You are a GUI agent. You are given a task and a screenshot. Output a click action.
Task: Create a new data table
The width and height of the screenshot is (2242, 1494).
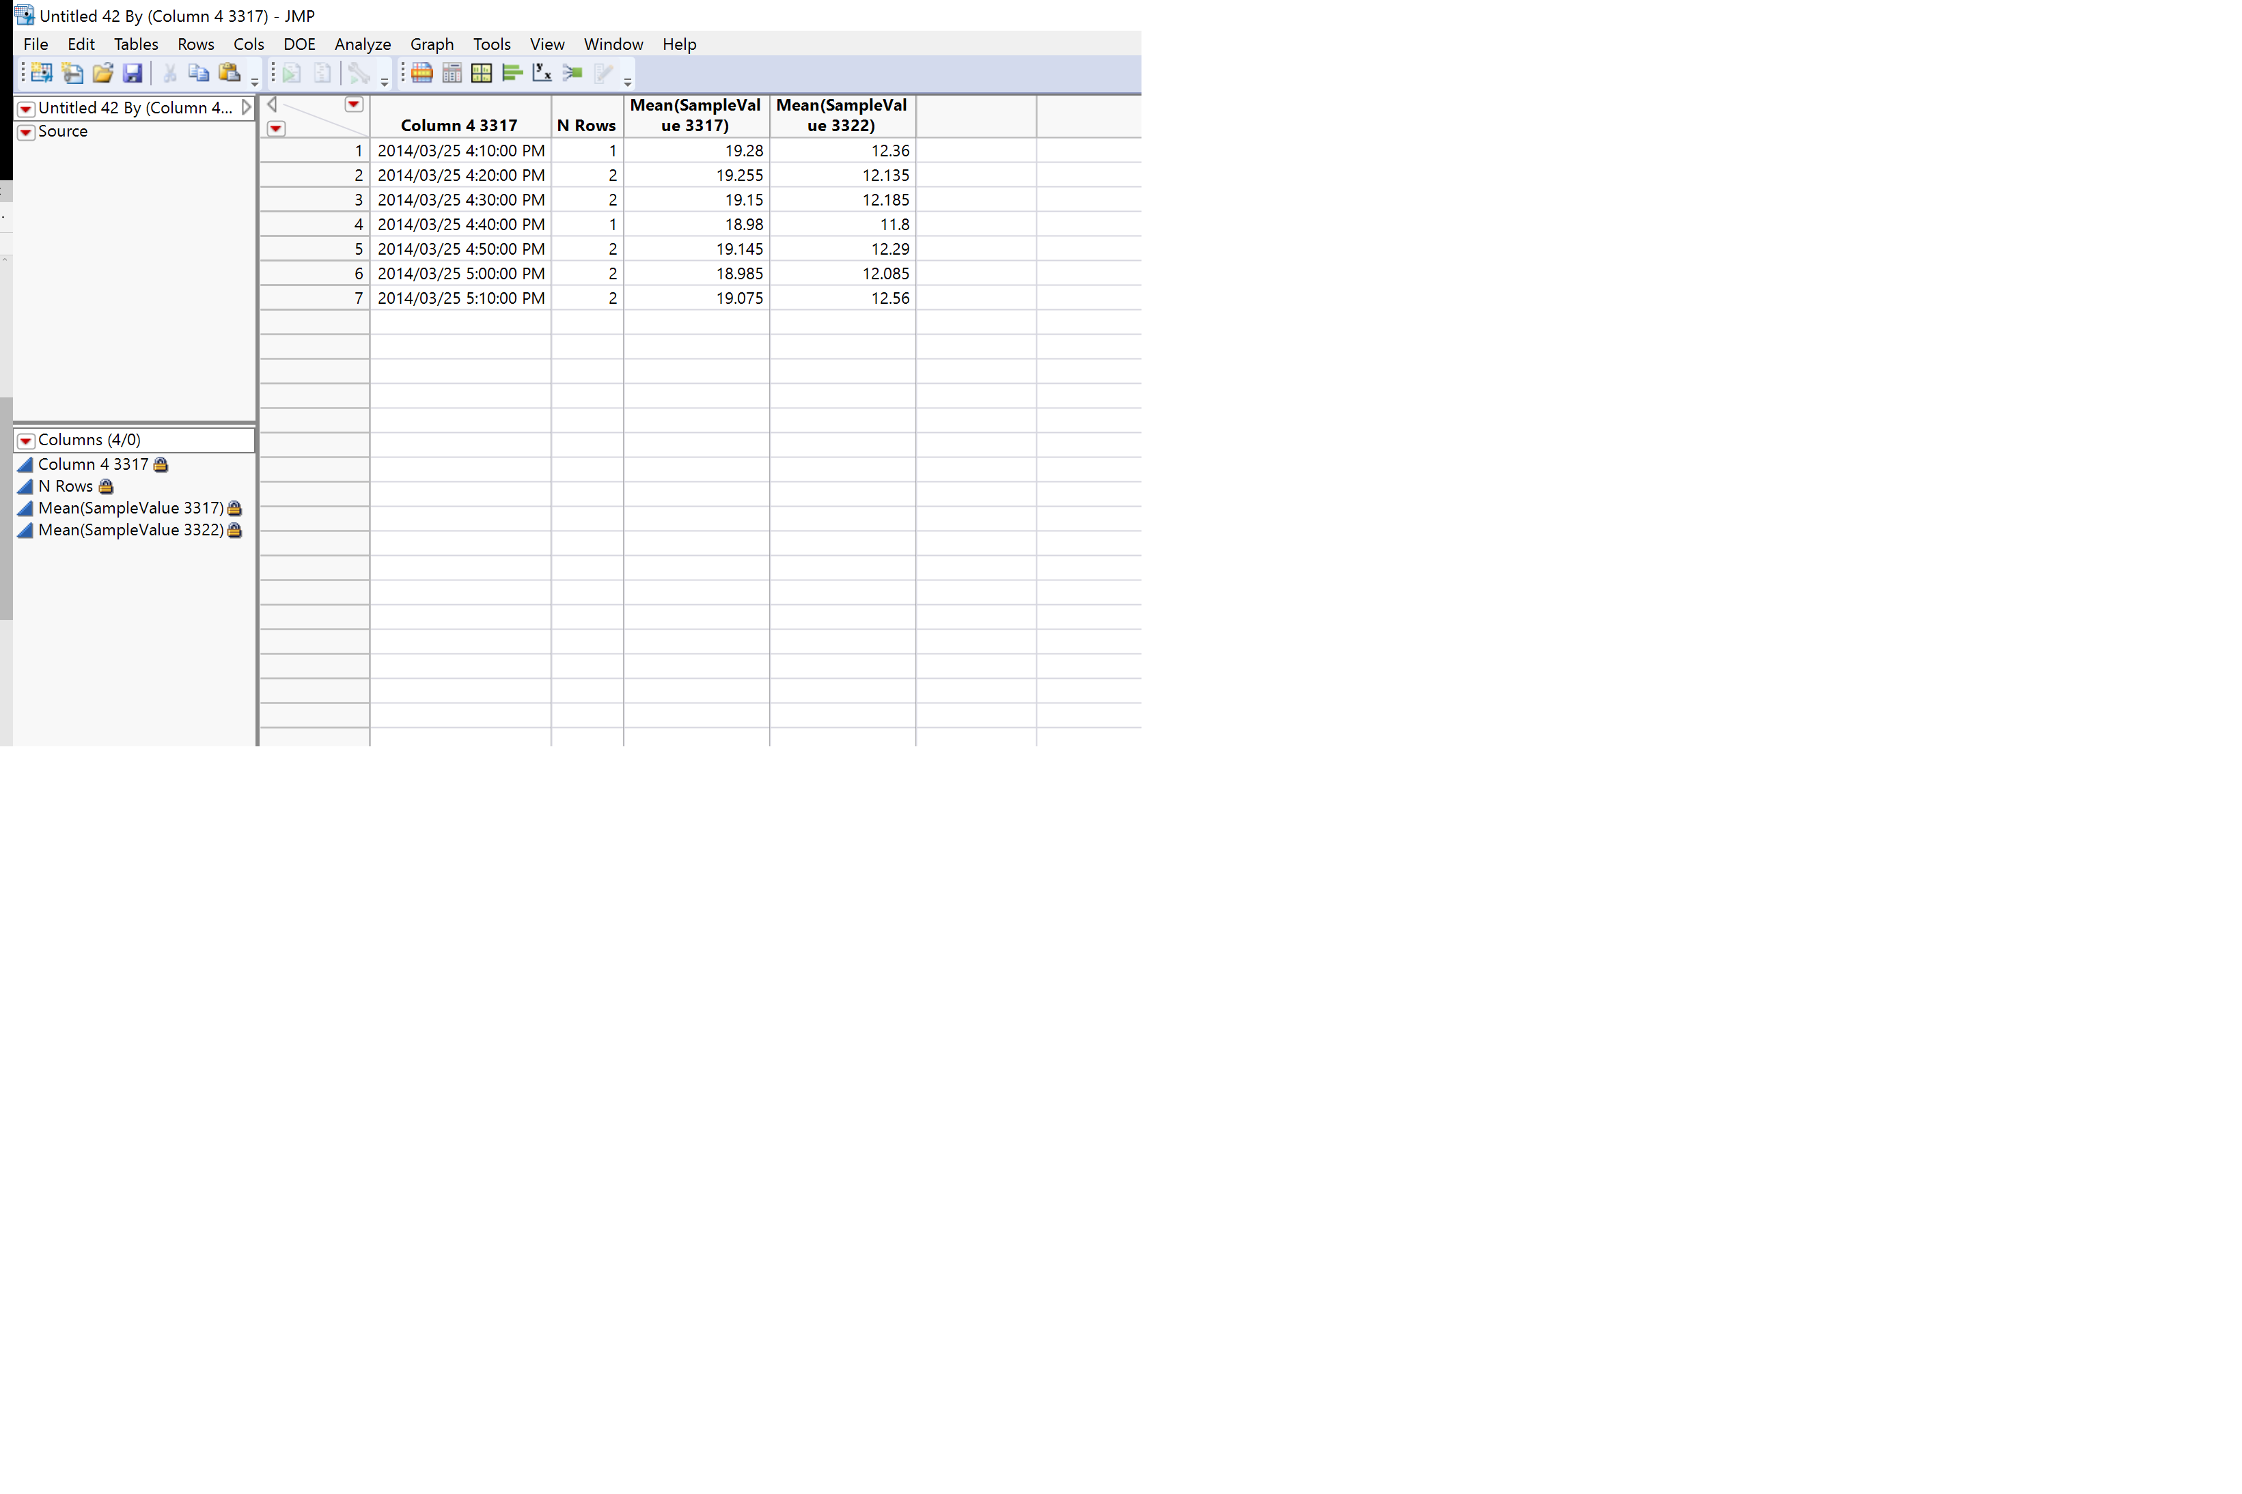click(x=40, y=73)
